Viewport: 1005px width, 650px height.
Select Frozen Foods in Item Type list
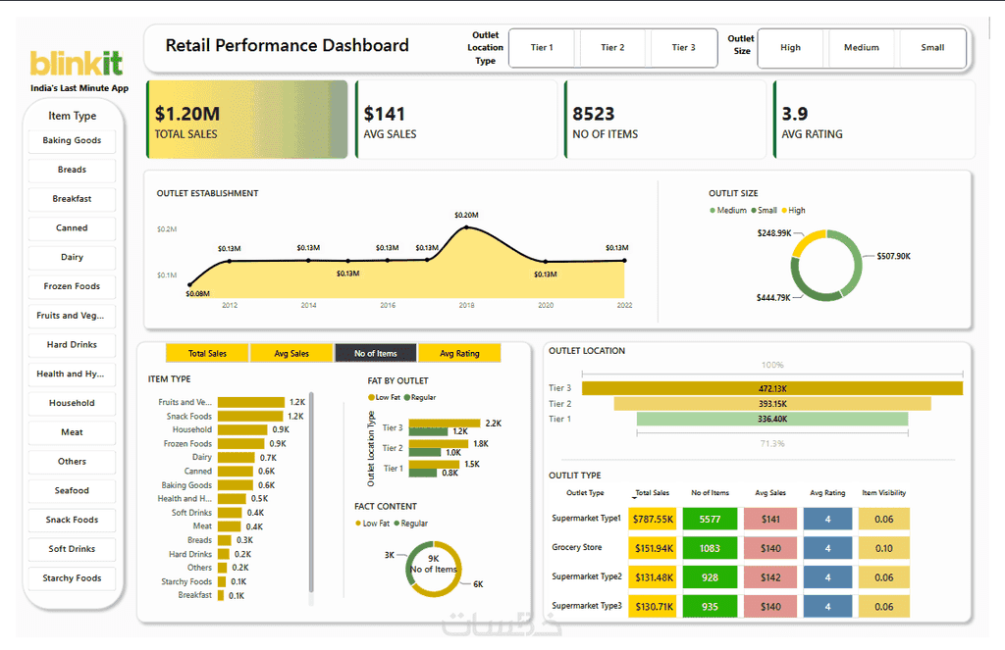[72, 286]
